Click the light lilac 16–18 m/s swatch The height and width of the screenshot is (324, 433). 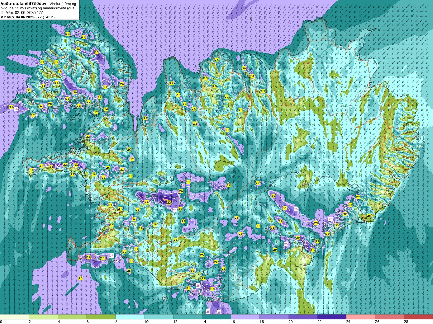tap(245, 317)
